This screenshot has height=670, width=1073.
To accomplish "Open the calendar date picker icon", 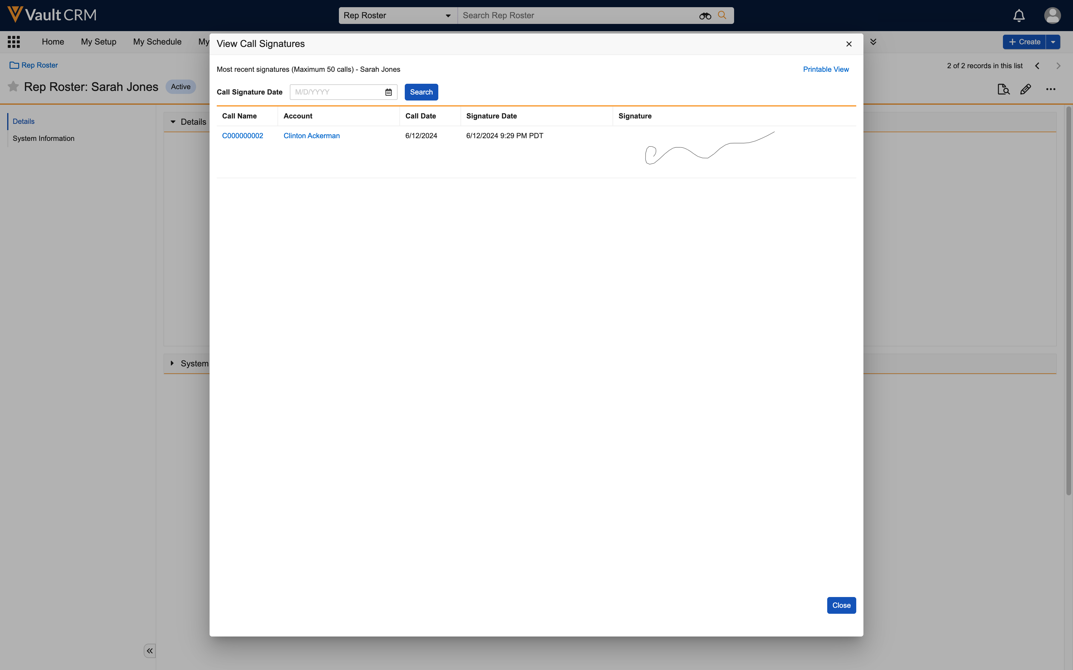I will [388, 92].
